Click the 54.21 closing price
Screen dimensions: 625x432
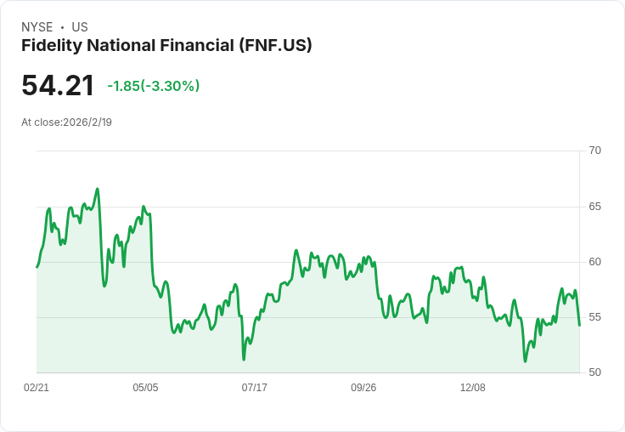pos(58,85)
